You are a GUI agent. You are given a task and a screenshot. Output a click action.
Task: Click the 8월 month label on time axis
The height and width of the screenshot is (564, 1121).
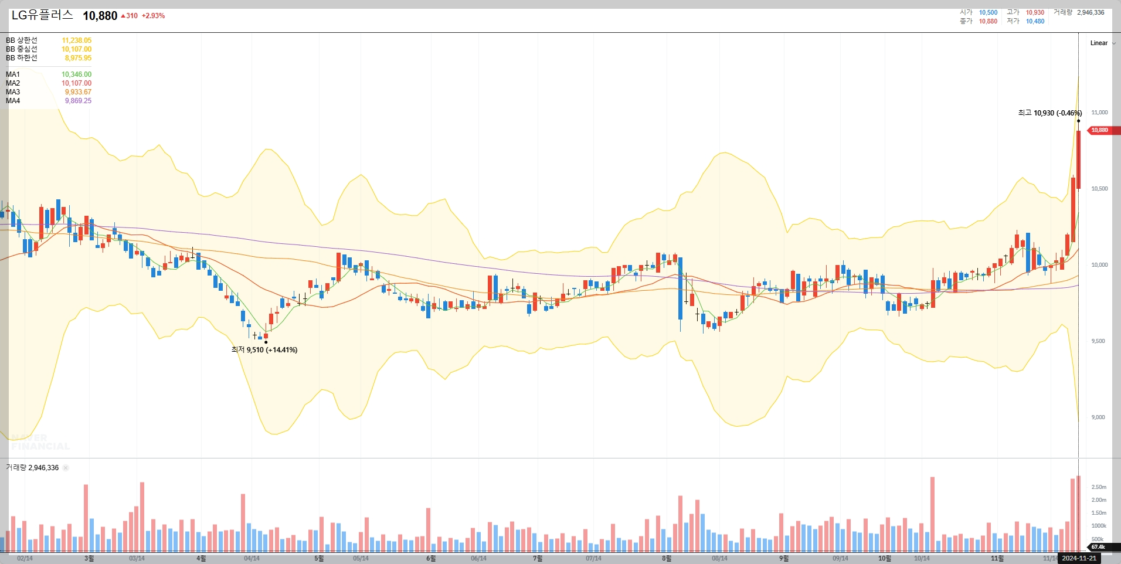(x=667, y=558)
